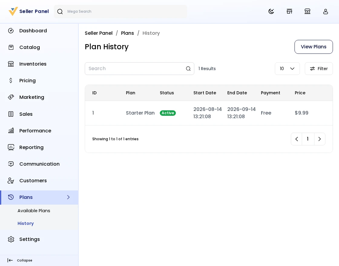Click the Marketing tag icon

point(11,97)
